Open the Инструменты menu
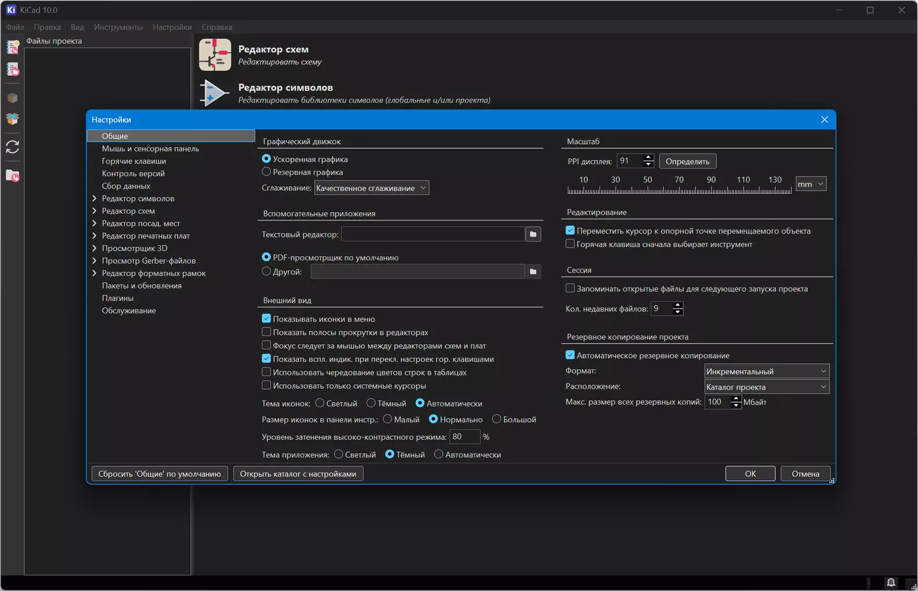The width and height of the screenshot is (918, 591). click(118, 27)
